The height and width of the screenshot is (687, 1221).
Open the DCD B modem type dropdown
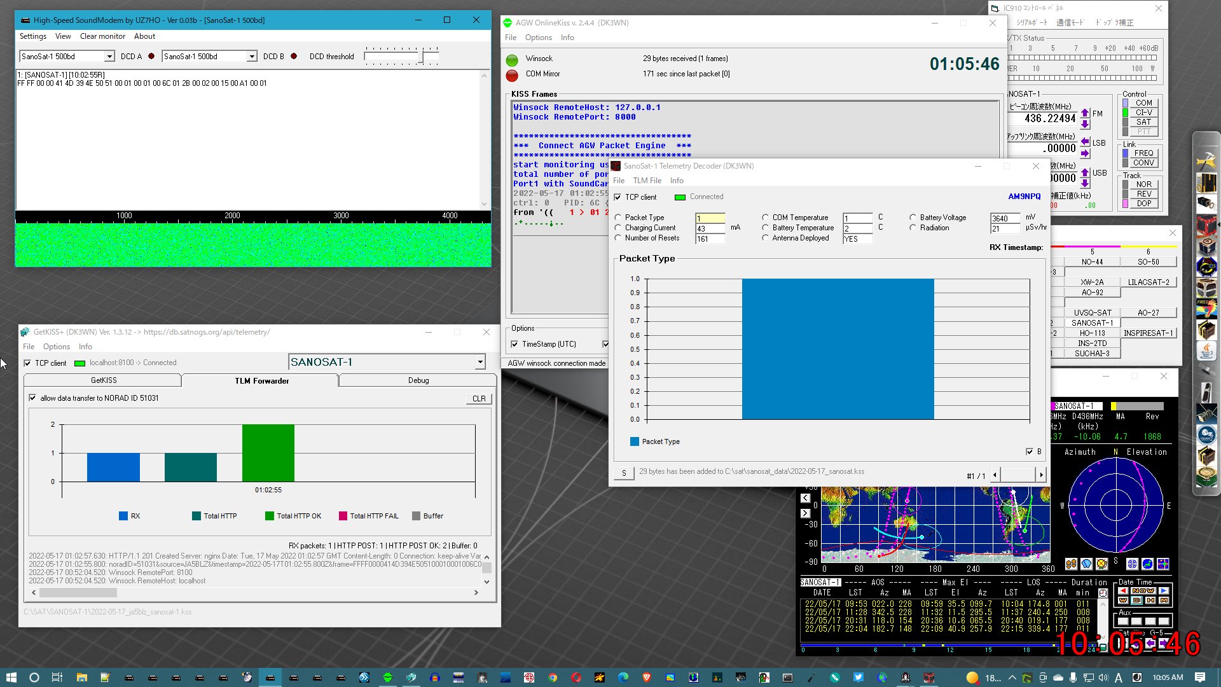point(252,57)
